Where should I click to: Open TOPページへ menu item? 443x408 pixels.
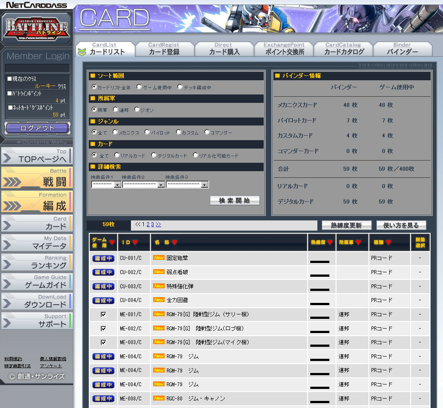37,156
